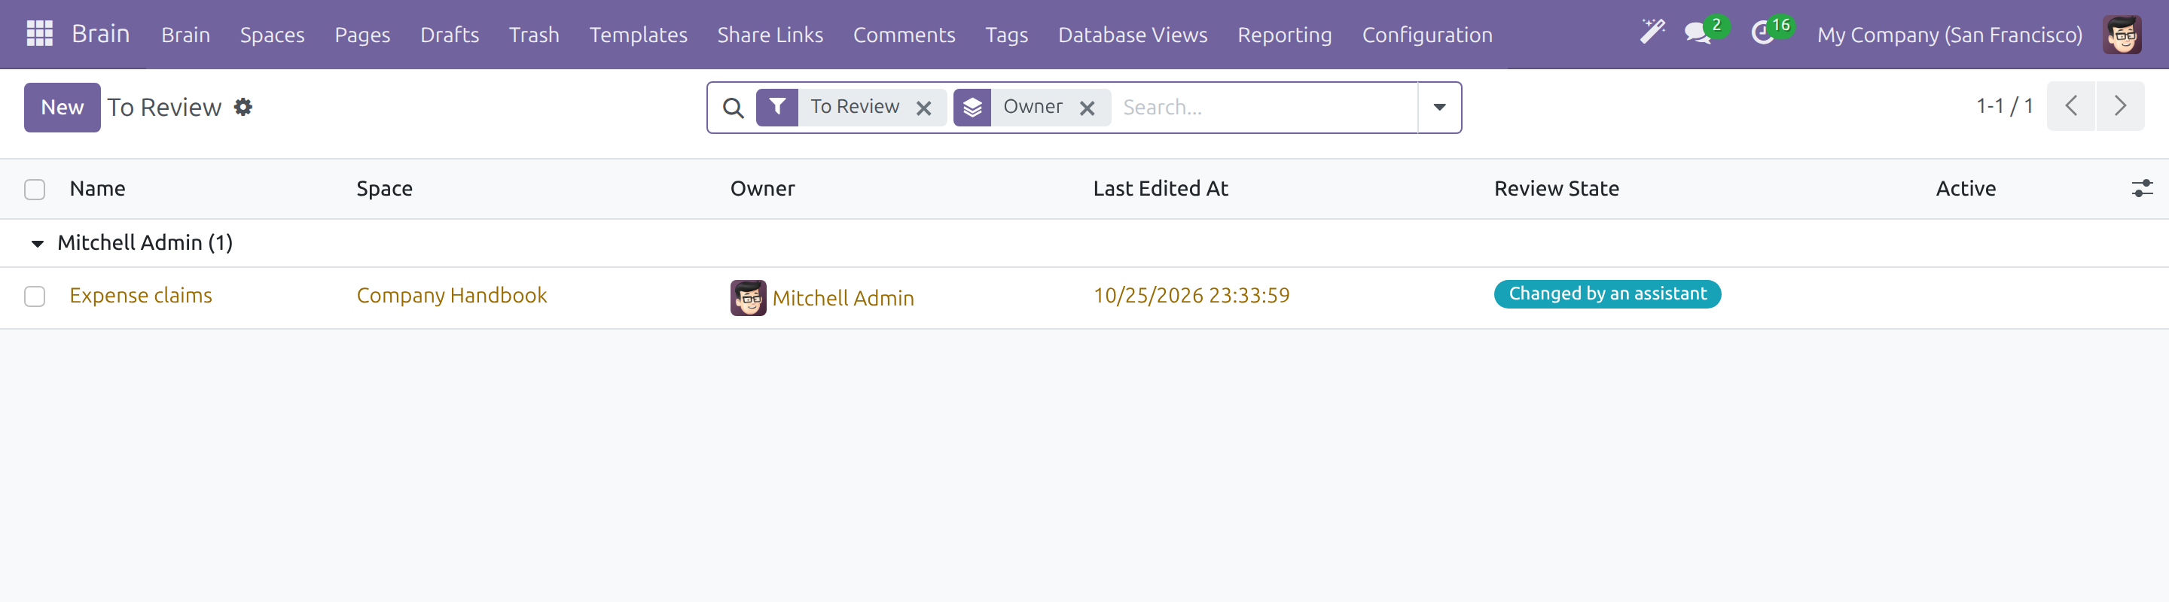
Task: Collapse the Mitchell Admin (1) group
Action: click(37, 243)
